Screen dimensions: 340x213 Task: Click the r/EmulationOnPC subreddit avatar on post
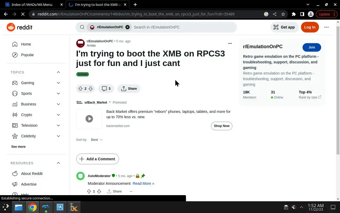[80, 43]
